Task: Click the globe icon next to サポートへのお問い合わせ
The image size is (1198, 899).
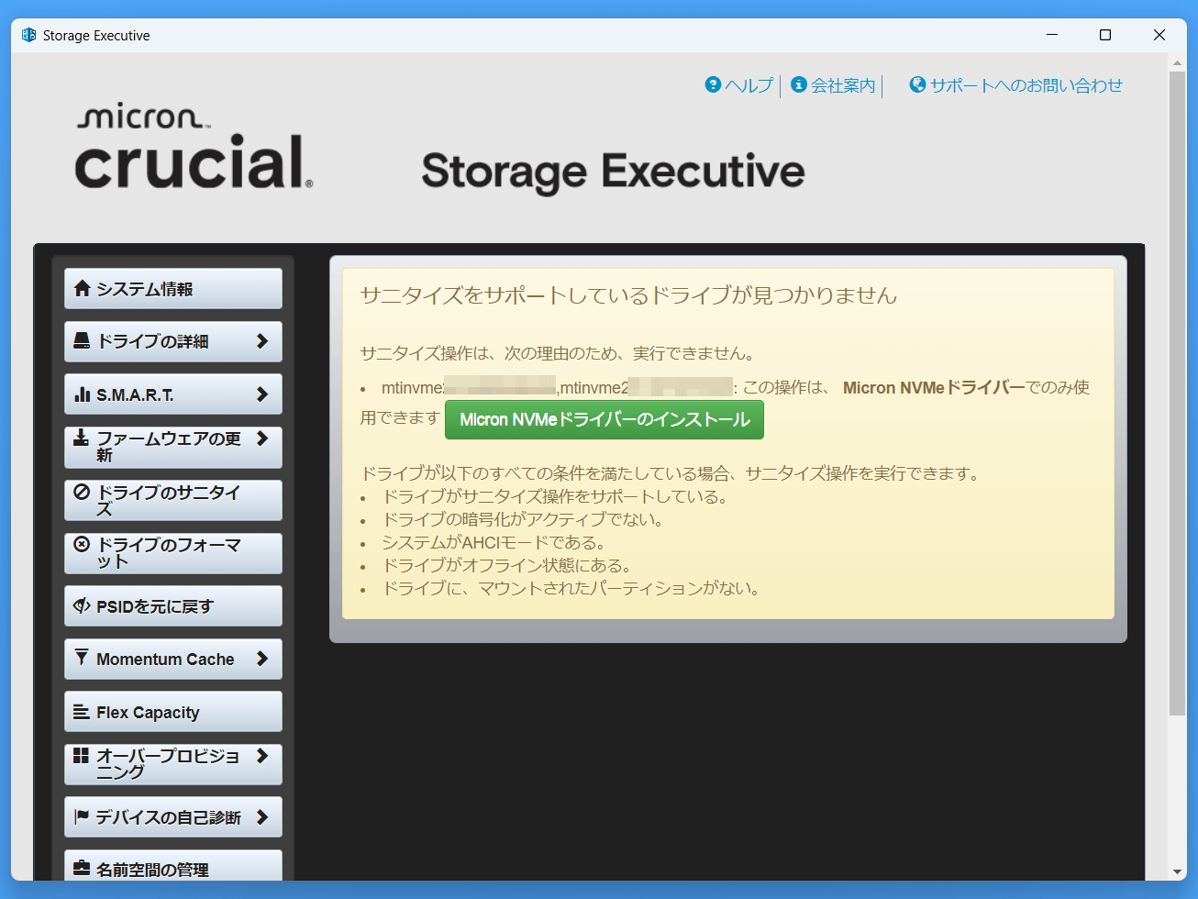Action: coord(917,84)
